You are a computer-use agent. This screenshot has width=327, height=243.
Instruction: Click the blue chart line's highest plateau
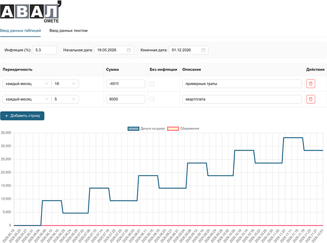click(293, 138)
